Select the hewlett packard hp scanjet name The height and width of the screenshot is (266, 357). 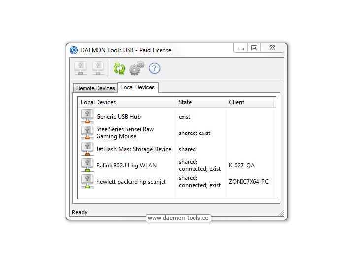point(131,182)
